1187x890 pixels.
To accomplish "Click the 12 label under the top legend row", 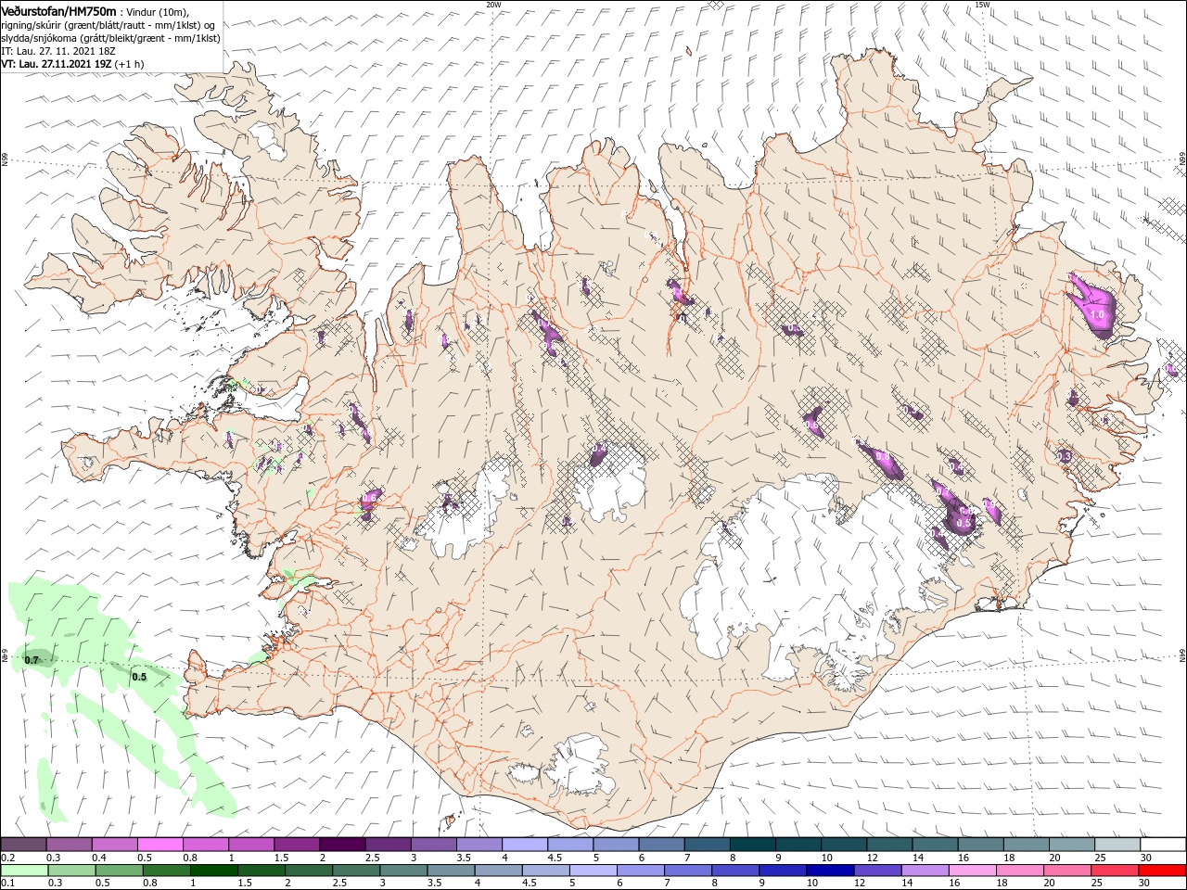I will (872, 858).
